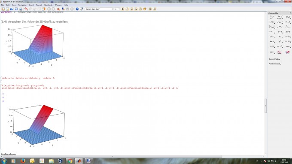Screen dimensions: 292x164
Task: Open the Insert menu
Action: tap(31, 5)
